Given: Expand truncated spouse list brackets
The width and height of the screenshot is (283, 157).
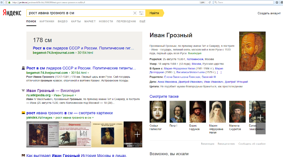Looking at the screenshot, I should tap(219, 72).
